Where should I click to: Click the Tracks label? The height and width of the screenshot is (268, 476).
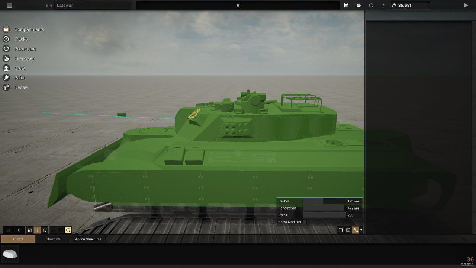[21, 39]
